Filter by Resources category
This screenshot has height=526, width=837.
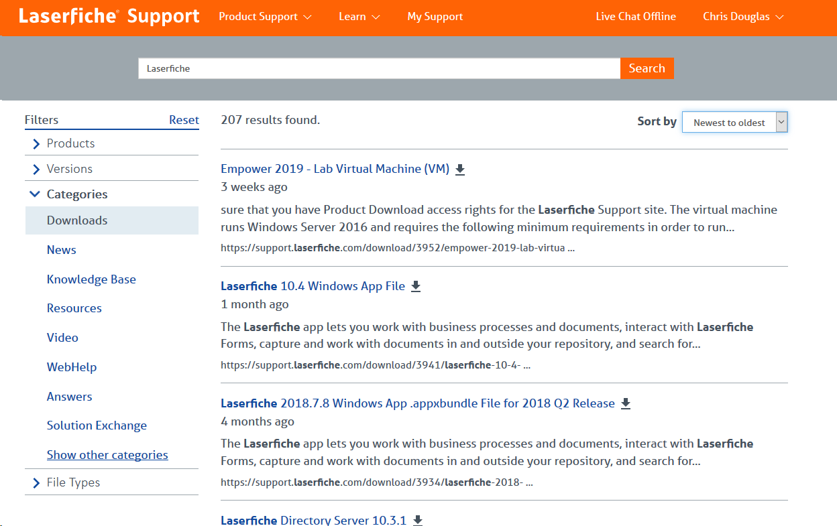pyautogui.click(x=74, y=308)
